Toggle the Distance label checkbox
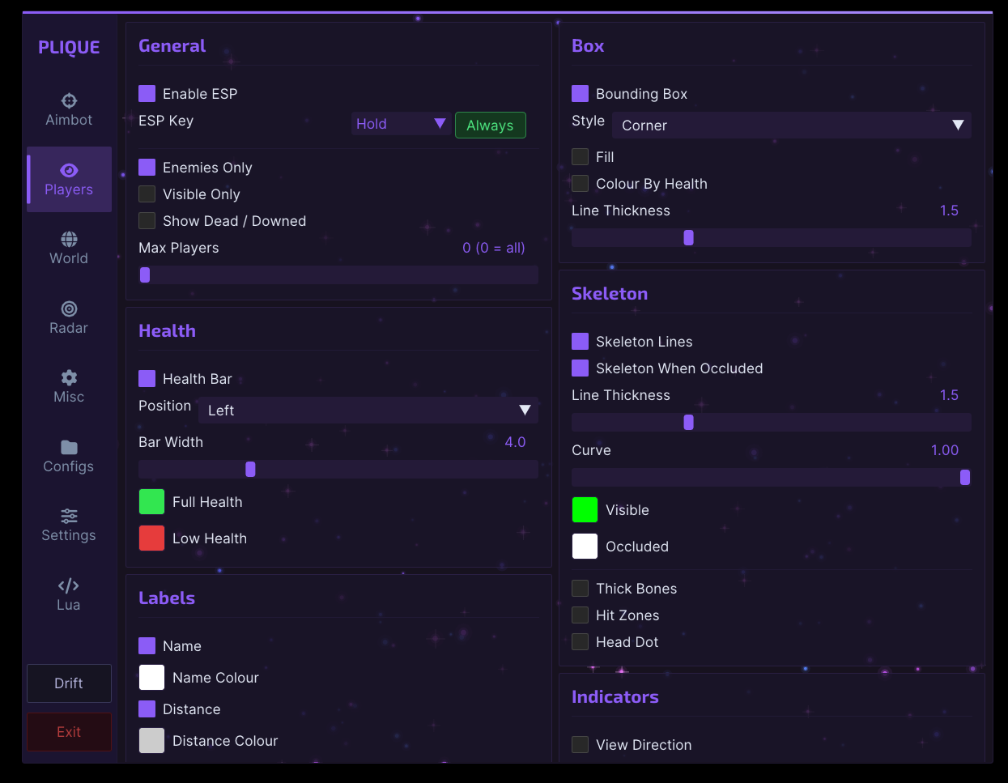 (x=147, y=709)
